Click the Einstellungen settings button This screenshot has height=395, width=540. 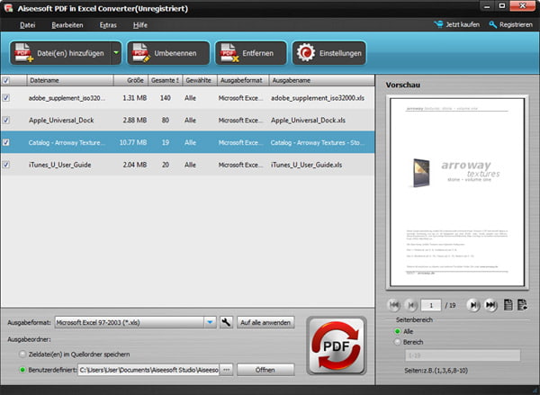[328, 54]
